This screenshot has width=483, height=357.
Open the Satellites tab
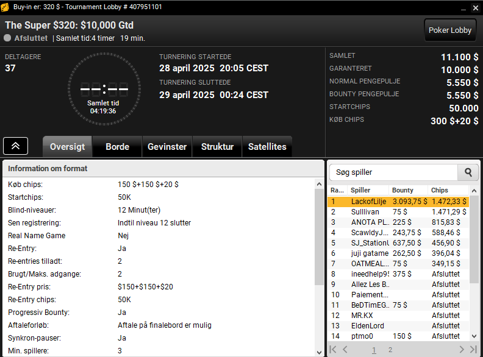click(x=267, y=146)
